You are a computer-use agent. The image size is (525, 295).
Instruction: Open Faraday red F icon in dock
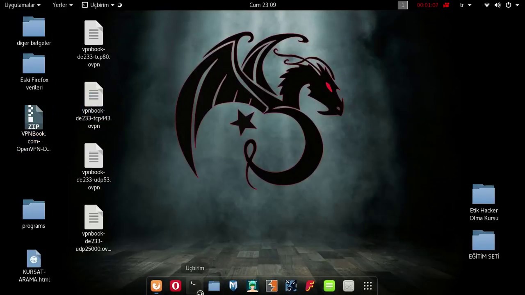point(310,286)
